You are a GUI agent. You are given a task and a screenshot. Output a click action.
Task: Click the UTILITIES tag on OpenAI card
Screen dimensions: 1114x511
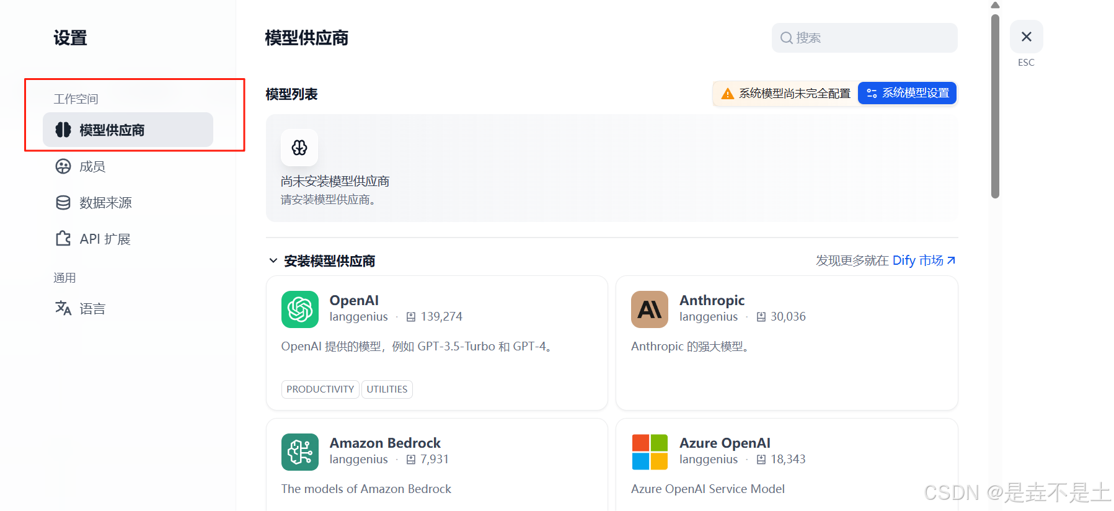pyautogui.click(x=387, y=389)
